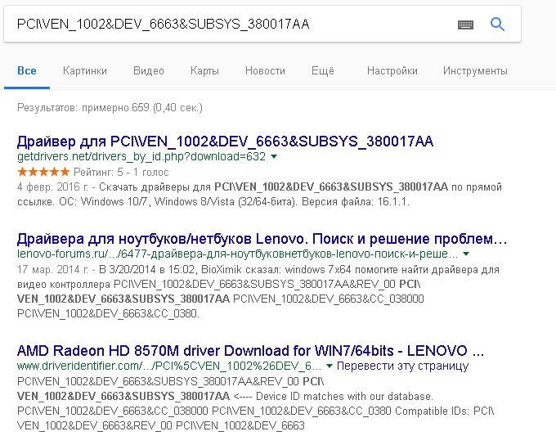Viewport: 556px width, 445px height.
Task: Click the www.driveridentifier.com green URL
Action: (169, 366)
